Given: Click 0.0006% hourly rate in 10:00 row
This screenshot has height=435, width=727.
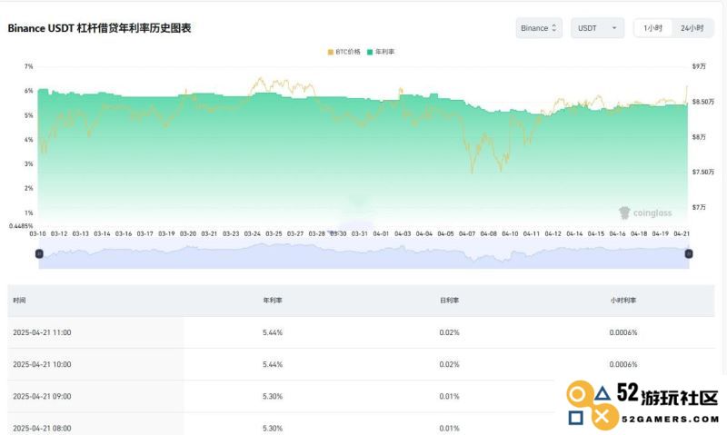Looking at the screenshot, I should coord(623,364).
